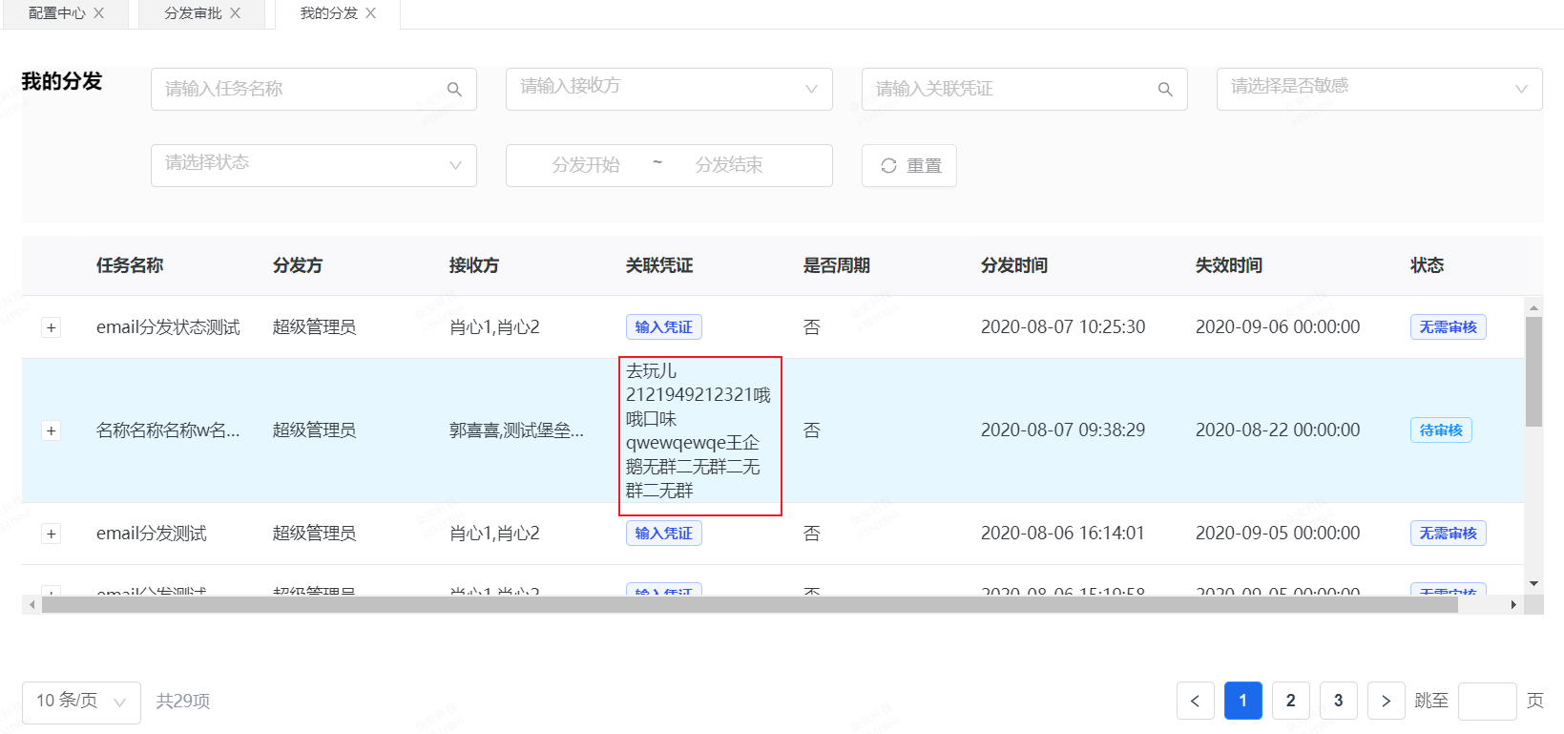Open the 请输入接收方 dropdown
Viewport: 1564px width, 734px height.
669,89
